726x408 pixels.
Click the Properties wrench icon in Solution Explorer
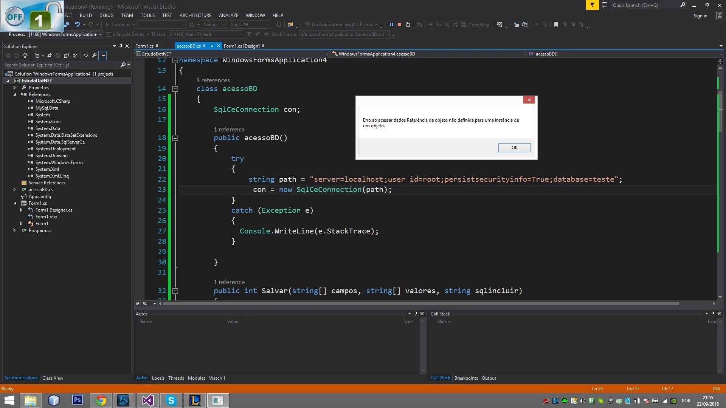(x=94, y=56)
